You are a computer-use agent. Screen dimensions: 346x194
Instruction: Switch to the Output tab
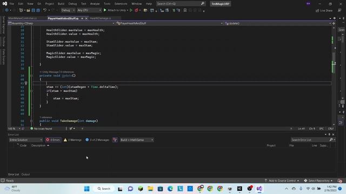pyautogui.click(x=25, y=174)
